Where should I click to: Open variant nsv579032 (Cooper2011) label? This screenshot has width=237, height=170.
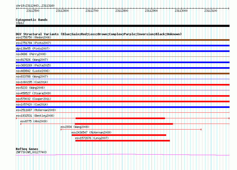(x=34, y=99)
